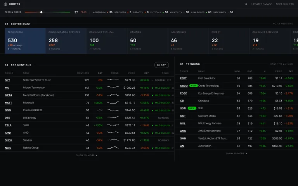Sort Top Mentions by PRICE header
The width and height of the screenshot is (298, 186).
[132, 73]
